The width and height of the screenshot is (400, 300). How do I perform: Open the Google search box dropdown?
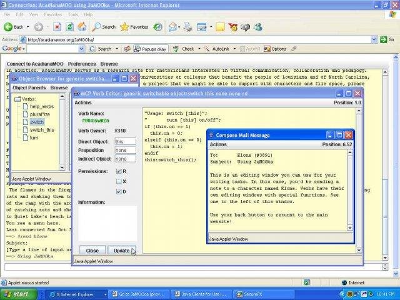pos(81,49)
